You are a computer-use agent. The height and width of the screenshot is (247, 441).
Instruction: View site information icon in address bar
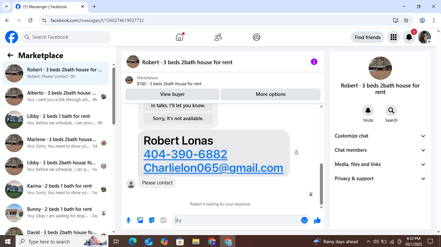click(45, 20)
